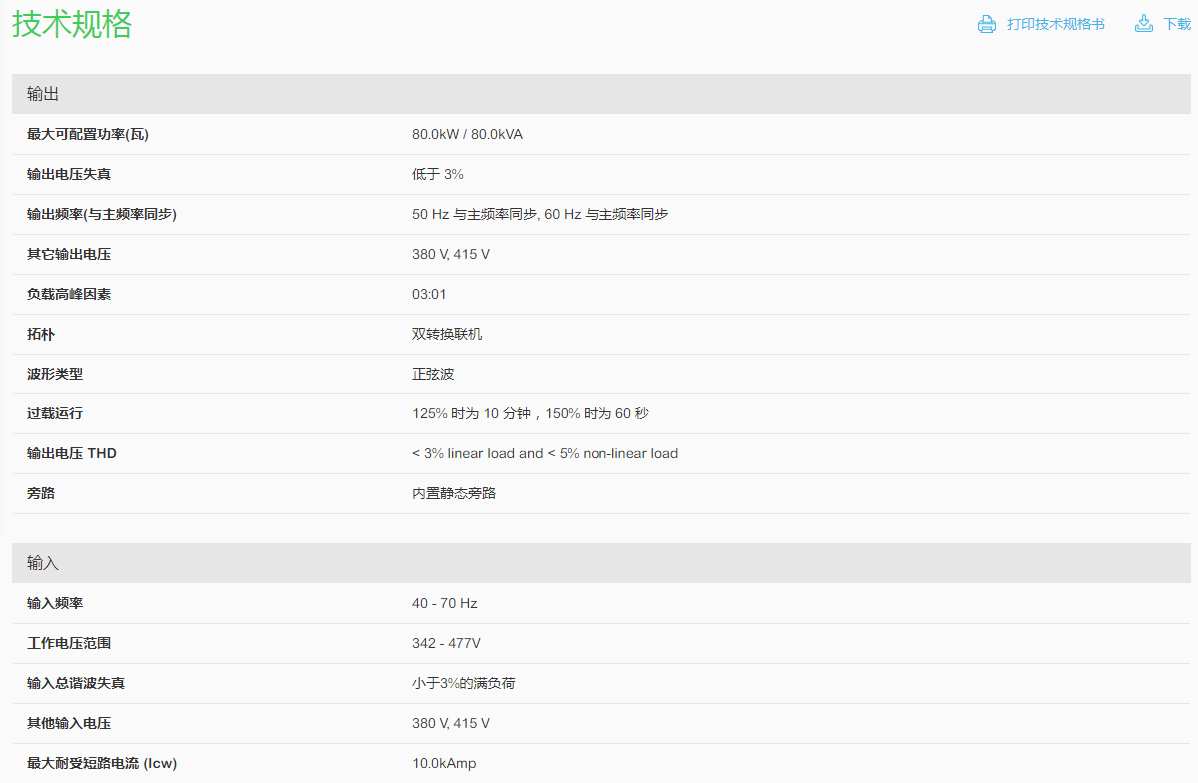The height and width of the screenshot is (783, 1198).
Task: Select the 双转换联机 topology value
Action: click(x=447, y=334)
